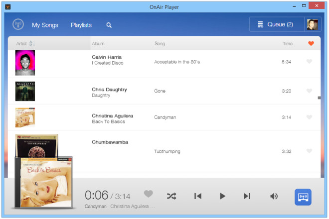Click the song list scrollbar handle
This screenshot has width=329, height=219.
[319, 98]
